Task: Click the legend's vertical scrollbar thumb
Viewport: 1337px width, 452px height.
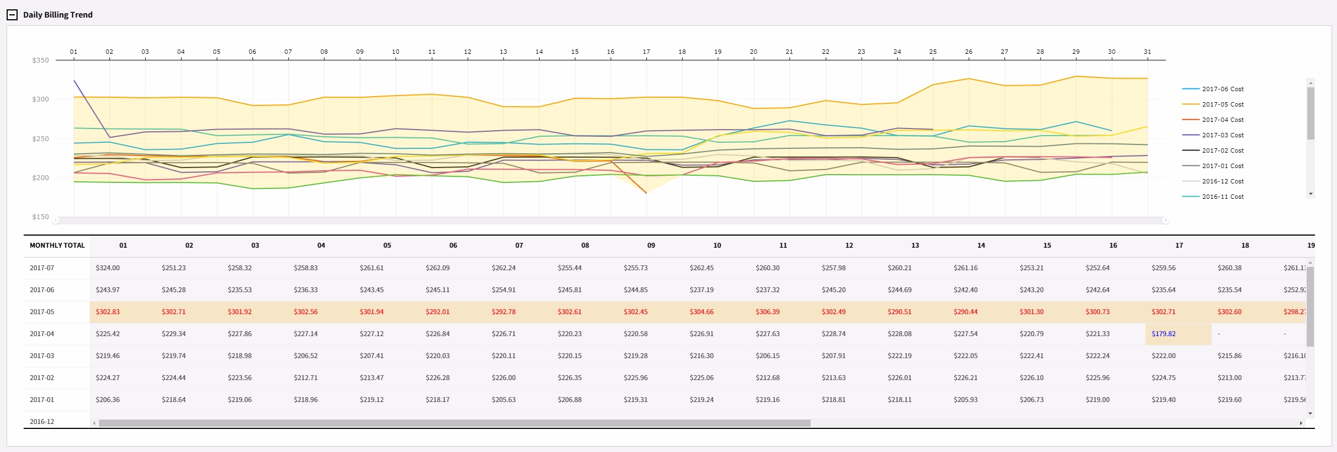Action: click(x=1311, y=113)
